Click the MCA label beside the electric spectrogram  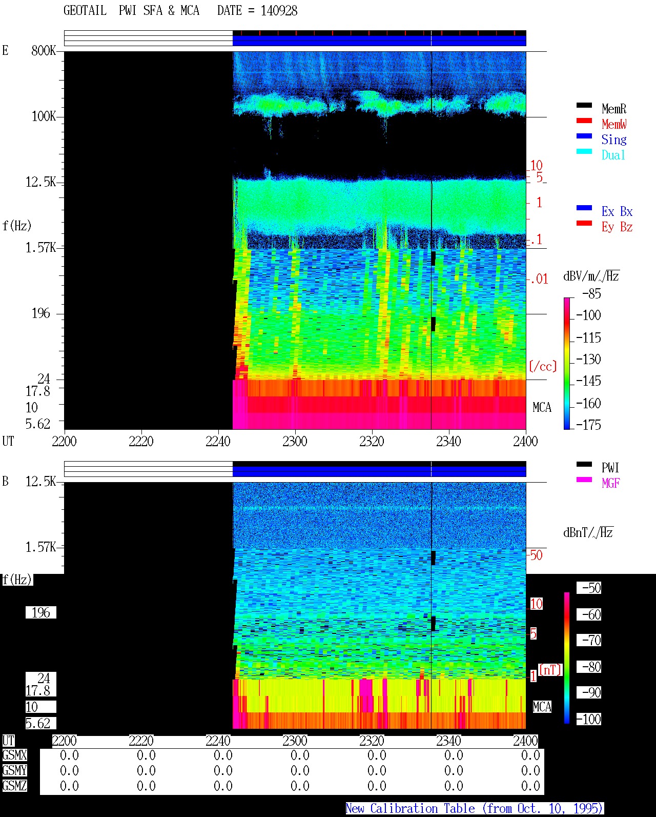pyautogui.click(x=542, y=407)
